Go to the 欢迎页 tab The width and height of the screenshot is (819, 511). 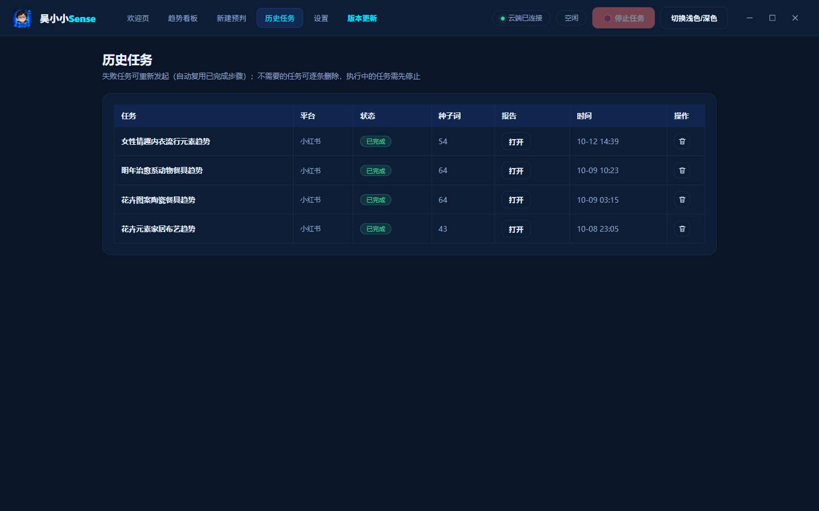click(x=138, y=18)
